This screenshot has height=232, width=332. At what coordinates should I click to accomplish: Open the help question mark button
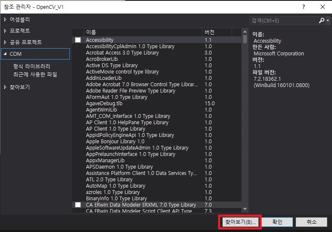tap(304, 7)
